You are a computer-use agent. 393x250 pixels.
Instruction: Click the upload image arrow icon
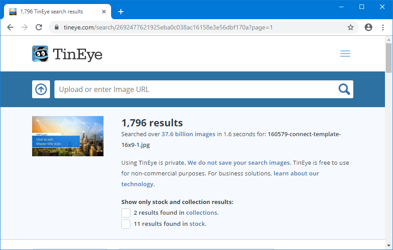(x=41, y=89)
